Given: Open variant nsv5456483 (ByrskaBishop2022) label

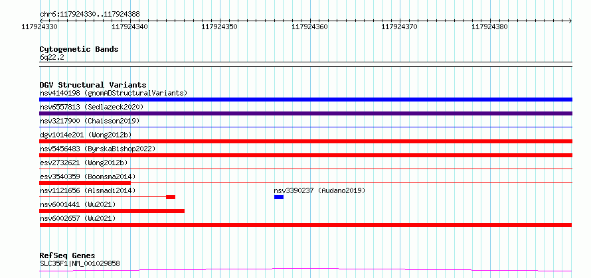Looking at the screenshot, I should coord(98,149).
